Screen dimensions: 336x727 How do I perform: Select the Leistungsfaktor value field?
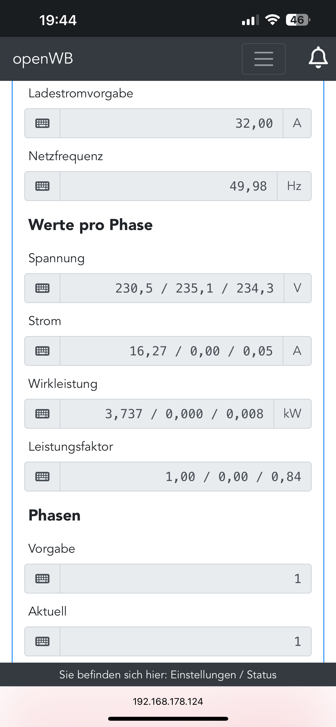coord(185,477)
